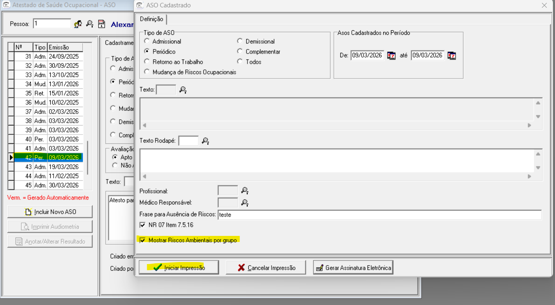Click the Gerar Assinatura Eletrônica button
Image resolution: width=555 pixels, height=305 pixels.
pyautogui.click(x=353, y=268)
